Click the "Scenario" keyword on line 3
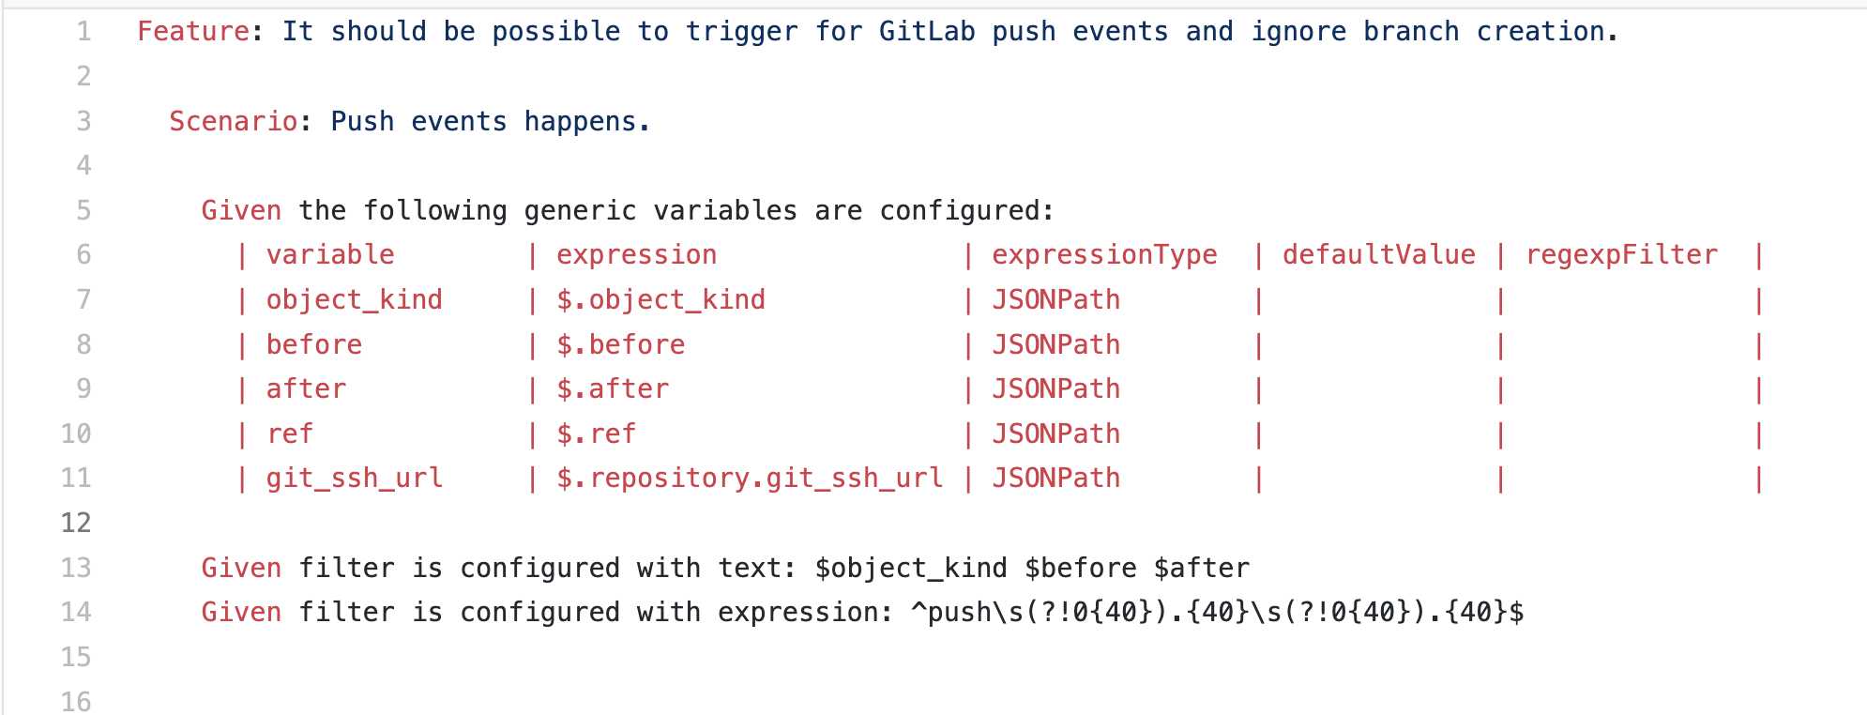This screenshot has height=715, width=1867. (x=233, y=121)
